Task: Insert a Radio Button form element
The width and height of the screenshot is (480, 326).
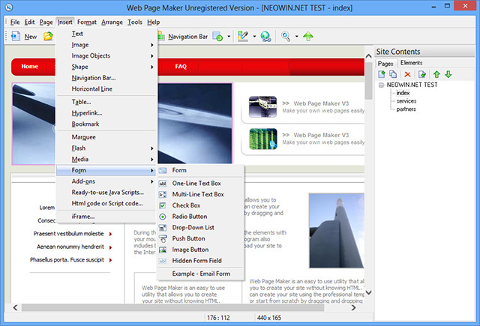Action: tap(189, 216)
